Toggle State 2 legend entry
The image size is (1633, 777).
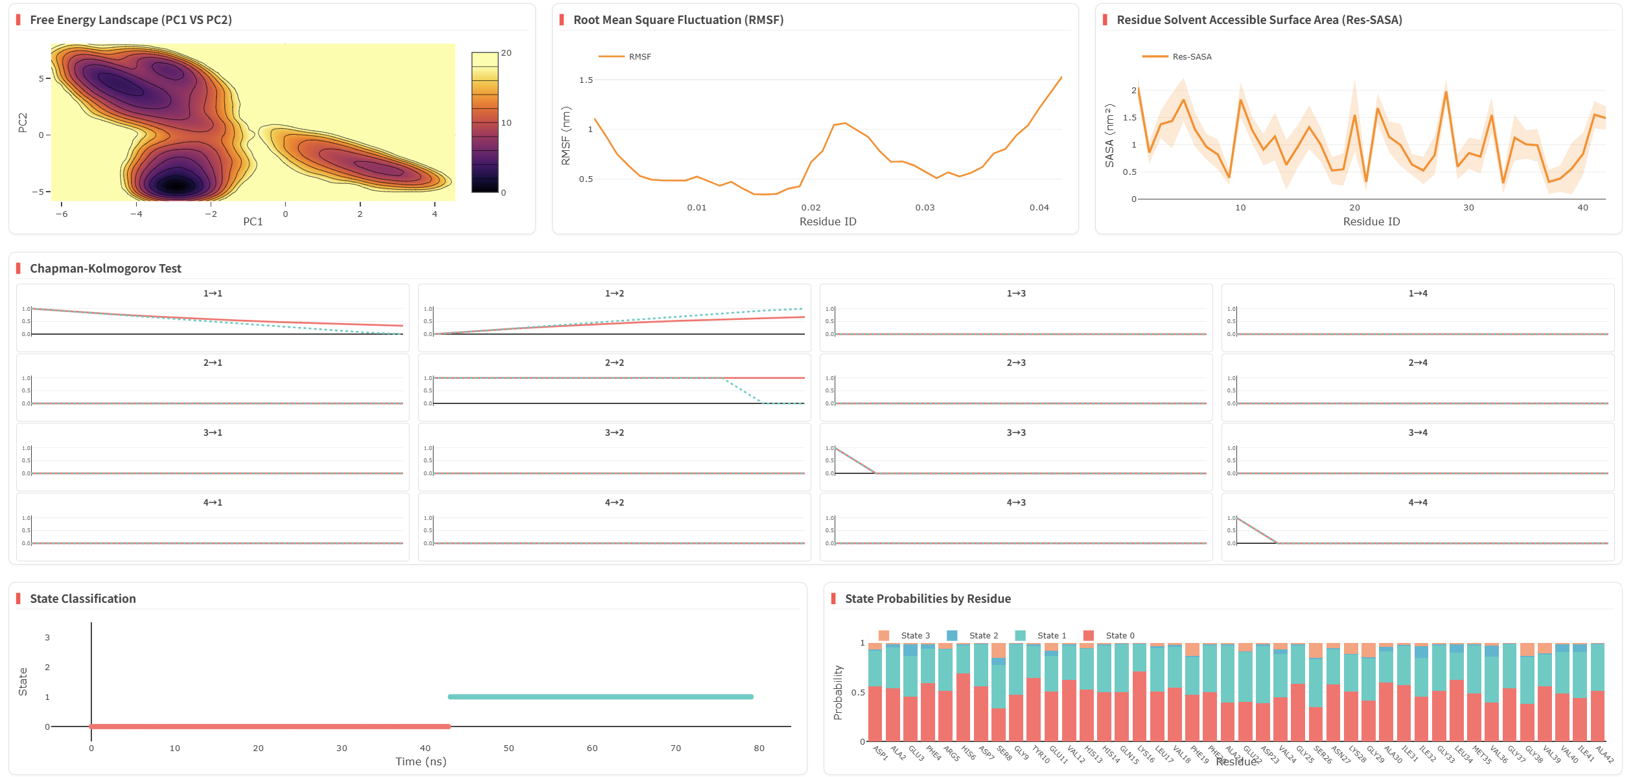click(982, 635)
